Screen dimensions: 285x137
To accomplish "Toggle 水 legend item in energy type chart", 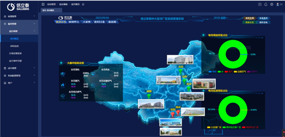I will (221, 71).
